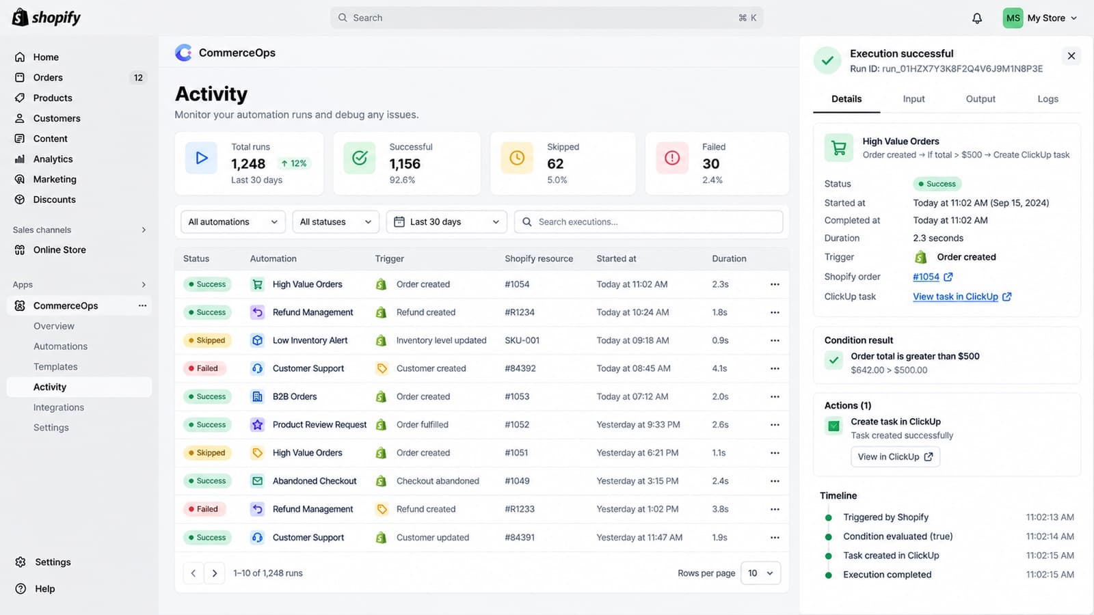The height and width of the screenshot is (615, 1094).
Task: Switch to the Logs tab
Action: pos(1048,99)
